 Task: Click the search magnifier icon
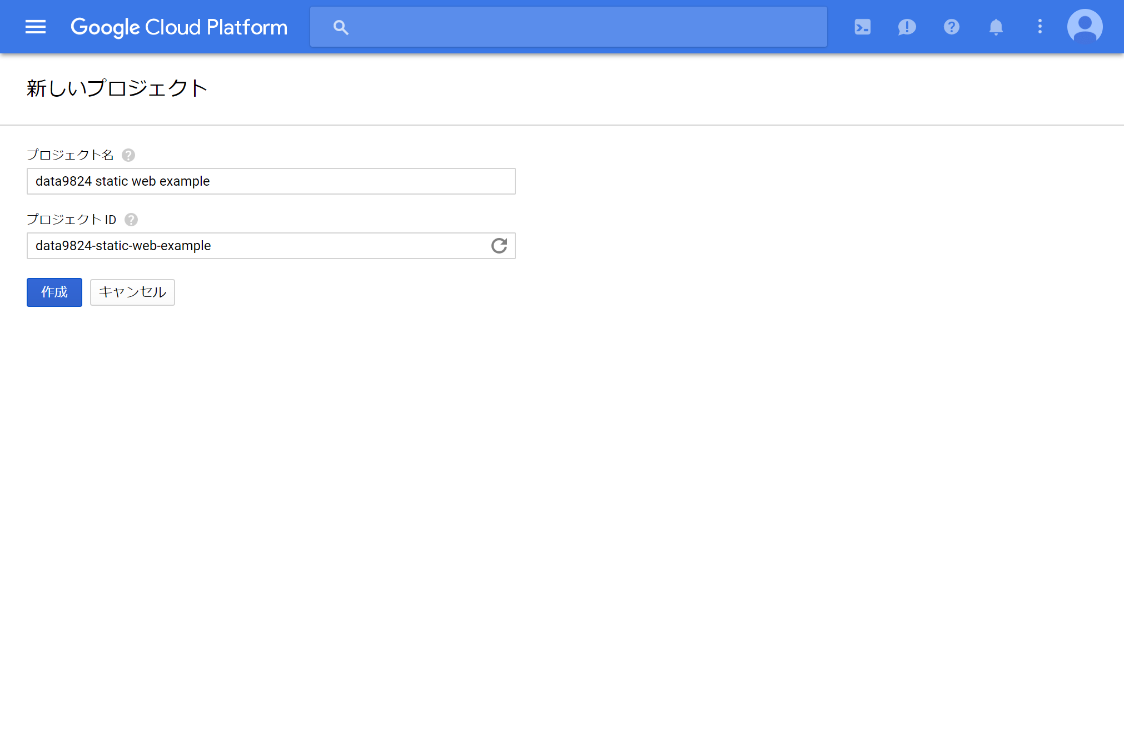[x=341, y=27]
